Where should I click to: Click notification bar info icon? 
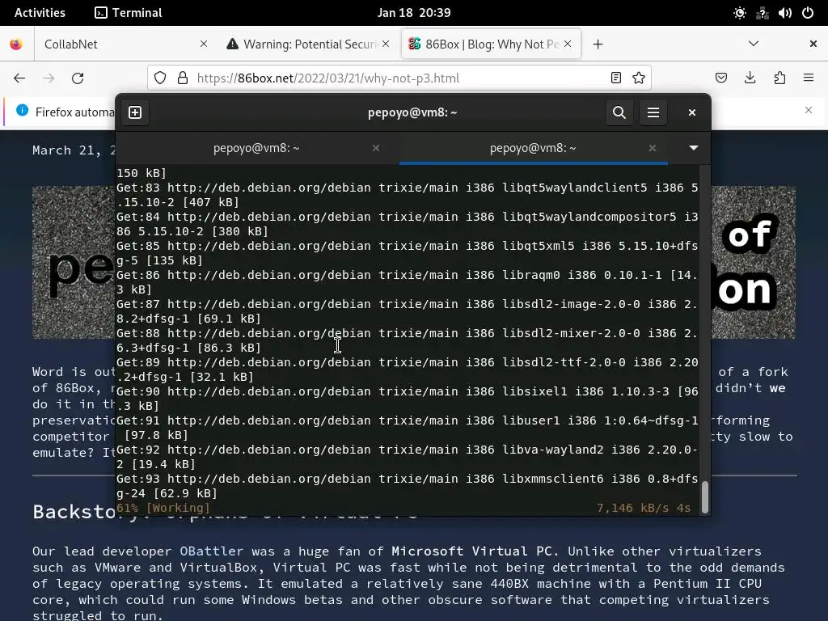(22, 110)
